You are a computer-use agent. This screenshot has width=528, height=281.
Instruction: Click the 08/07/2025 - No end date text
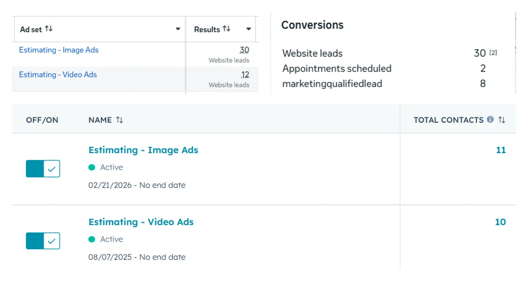point(137,257)
